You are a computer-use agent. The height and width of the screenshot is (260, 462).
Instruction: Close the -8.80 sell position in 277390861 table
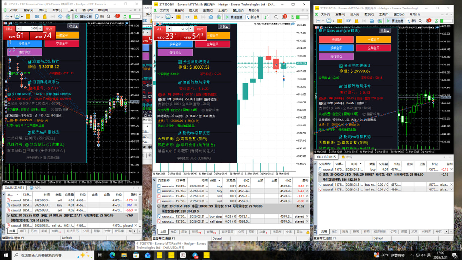pos(307,201)
